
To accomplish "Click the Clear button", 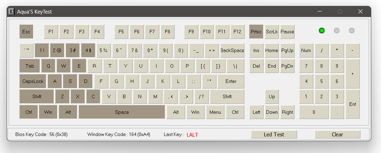I will click(337, 134).
